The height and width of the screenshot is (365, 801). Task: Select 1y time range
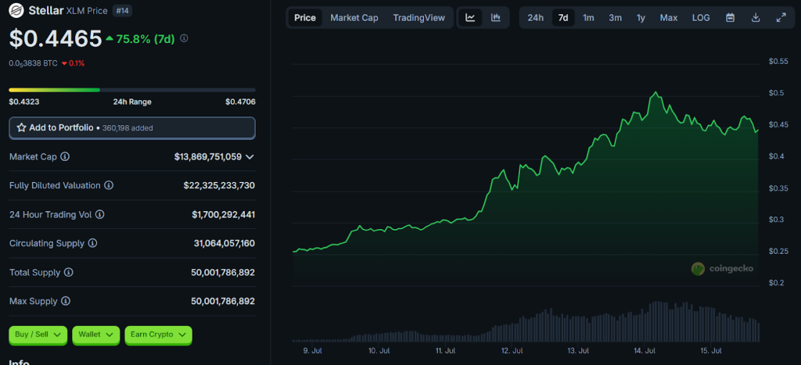641,18
